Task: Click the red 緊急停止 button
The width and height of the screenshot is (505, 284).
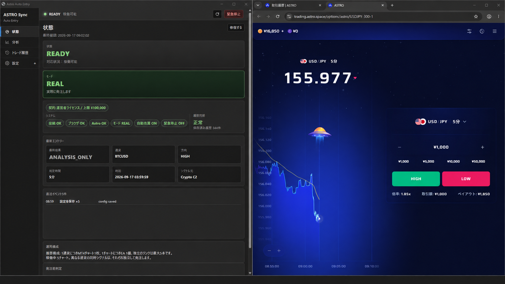Action: point(233,14)
